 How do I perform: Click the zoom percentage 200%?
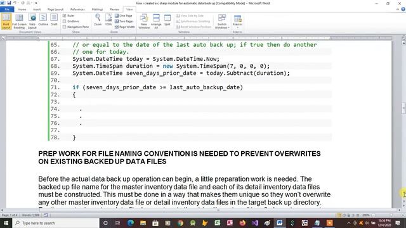coord(365,215)
